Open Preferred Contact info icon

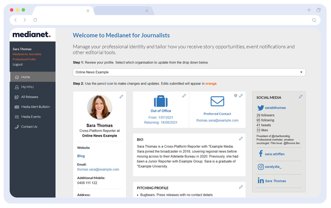pyautogui.click(x=235, y=96)
